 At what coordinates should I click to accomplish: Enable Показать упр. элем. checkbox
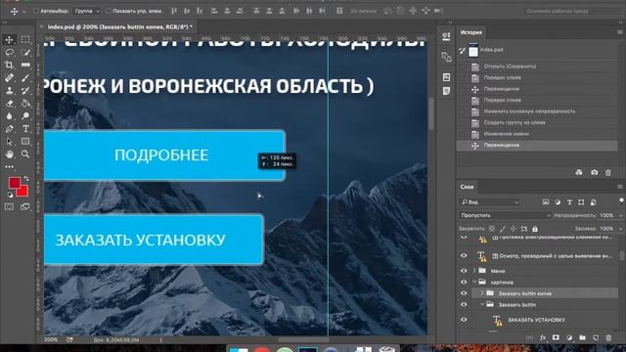point(109,11)
